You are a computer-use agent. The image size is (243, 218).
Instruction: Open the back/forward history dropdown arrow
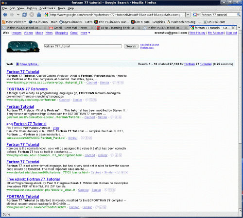tap(18, 15)
